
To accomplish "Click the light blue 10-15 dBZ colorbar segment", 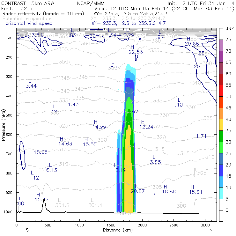I will tap(221, 182).
